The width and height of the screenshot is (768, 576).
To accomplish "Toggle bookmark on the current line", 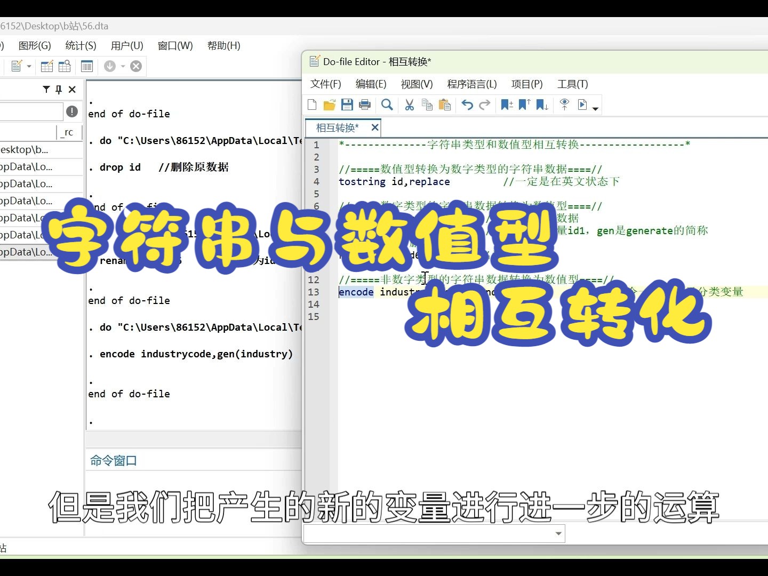I will (507, 105).
